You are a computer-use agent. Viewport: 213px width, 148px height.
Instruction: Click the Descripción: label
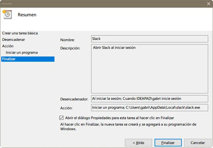pyautogui.click(x=70, y=48)
